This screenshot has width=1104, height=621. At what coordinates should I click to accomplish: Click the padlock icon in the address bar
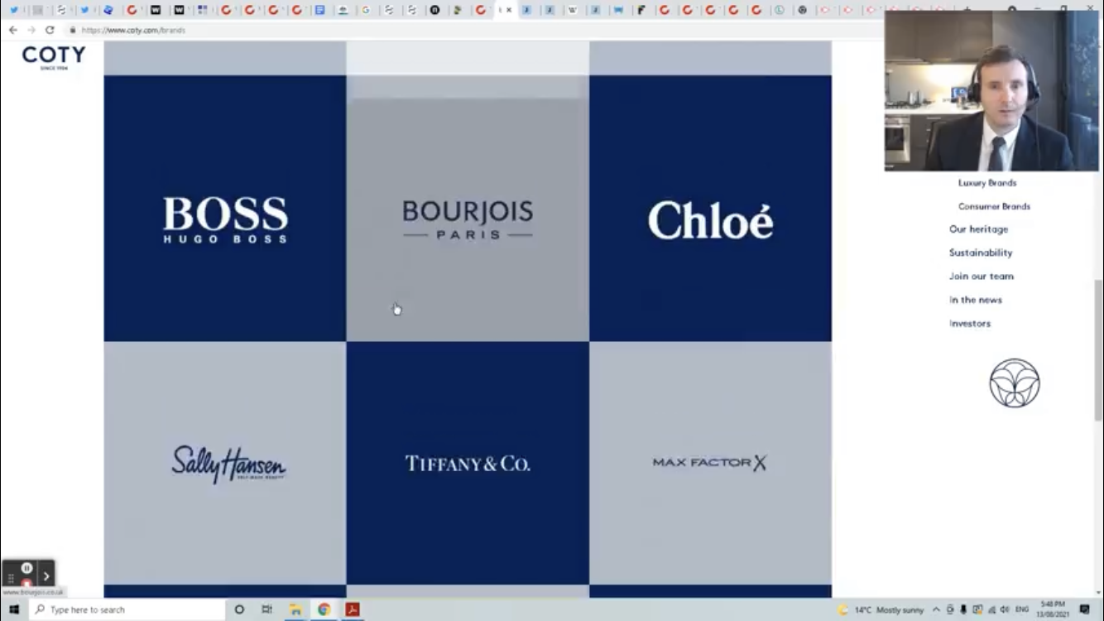[73, 30]
